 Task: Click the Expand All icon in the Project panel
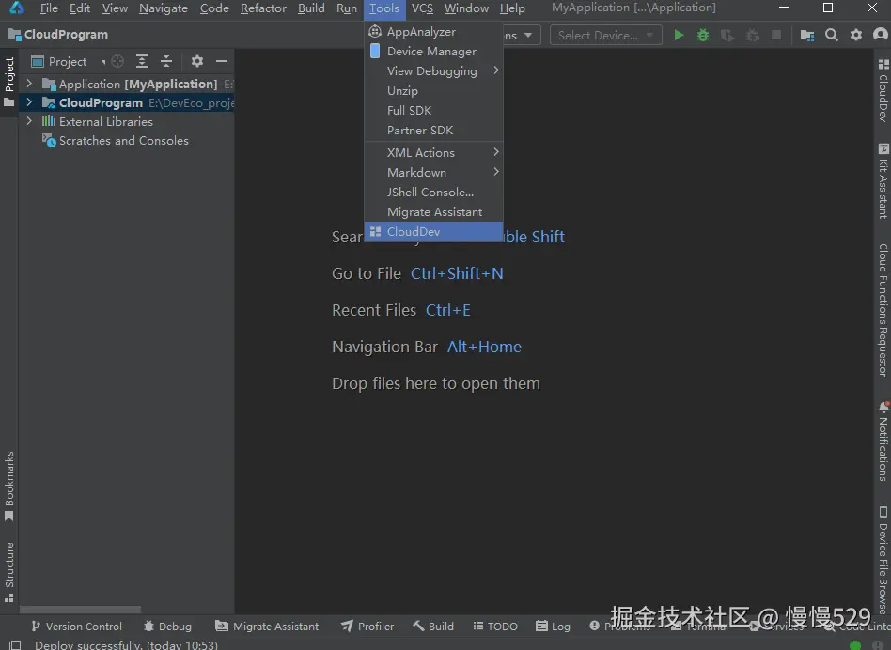tap(142, 61)
